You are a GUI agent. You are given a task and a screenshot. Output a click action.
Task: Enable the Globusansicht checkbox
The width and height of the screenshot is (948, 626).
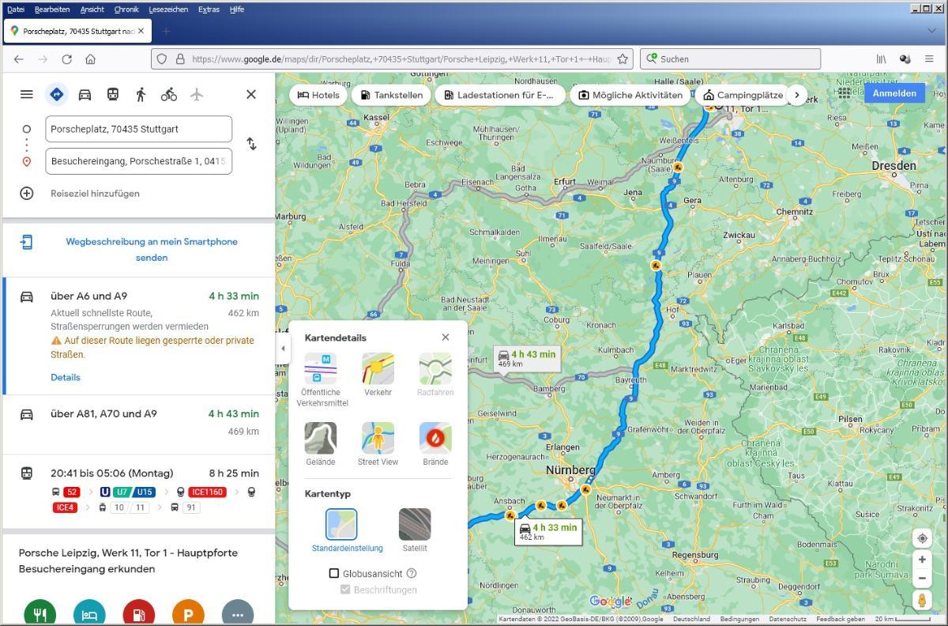tap(334, 574)
